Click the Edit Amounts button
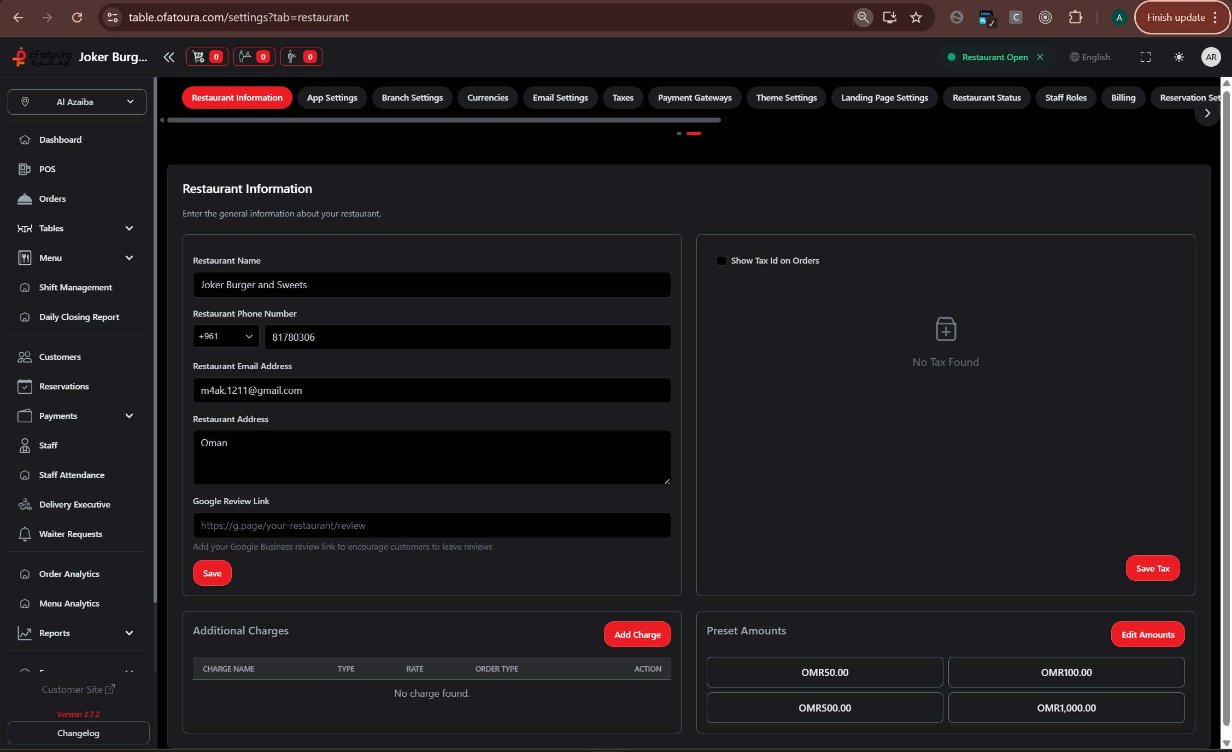 [1147, 634]
